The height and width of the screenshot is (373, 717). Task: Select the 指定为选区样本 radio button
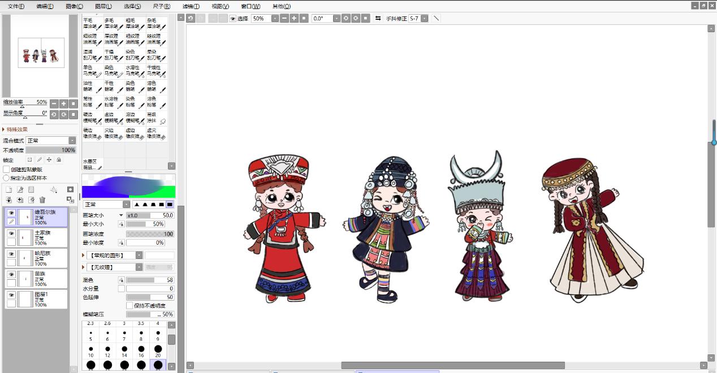click(6, 178)
